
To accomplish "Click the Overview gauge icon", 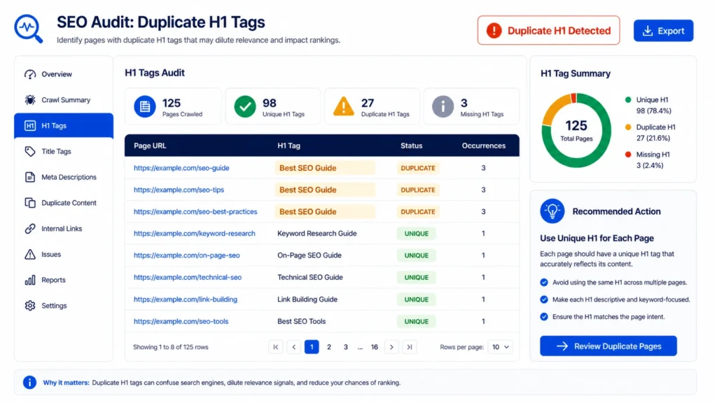I will click(30, 74).
